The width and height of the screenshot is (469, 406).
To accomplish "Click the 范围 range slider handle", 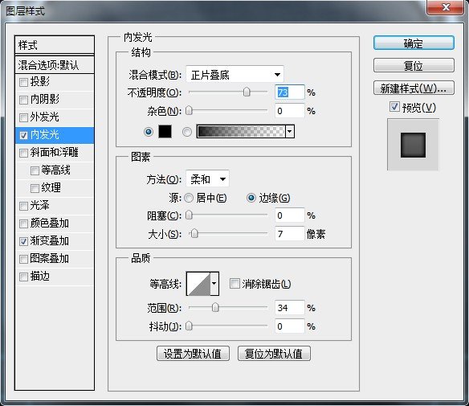I will [215, 307].
